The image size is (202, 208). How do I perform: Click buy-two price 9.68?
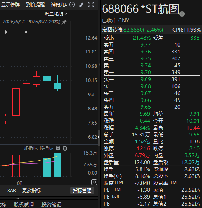click(x=146, y=87)
